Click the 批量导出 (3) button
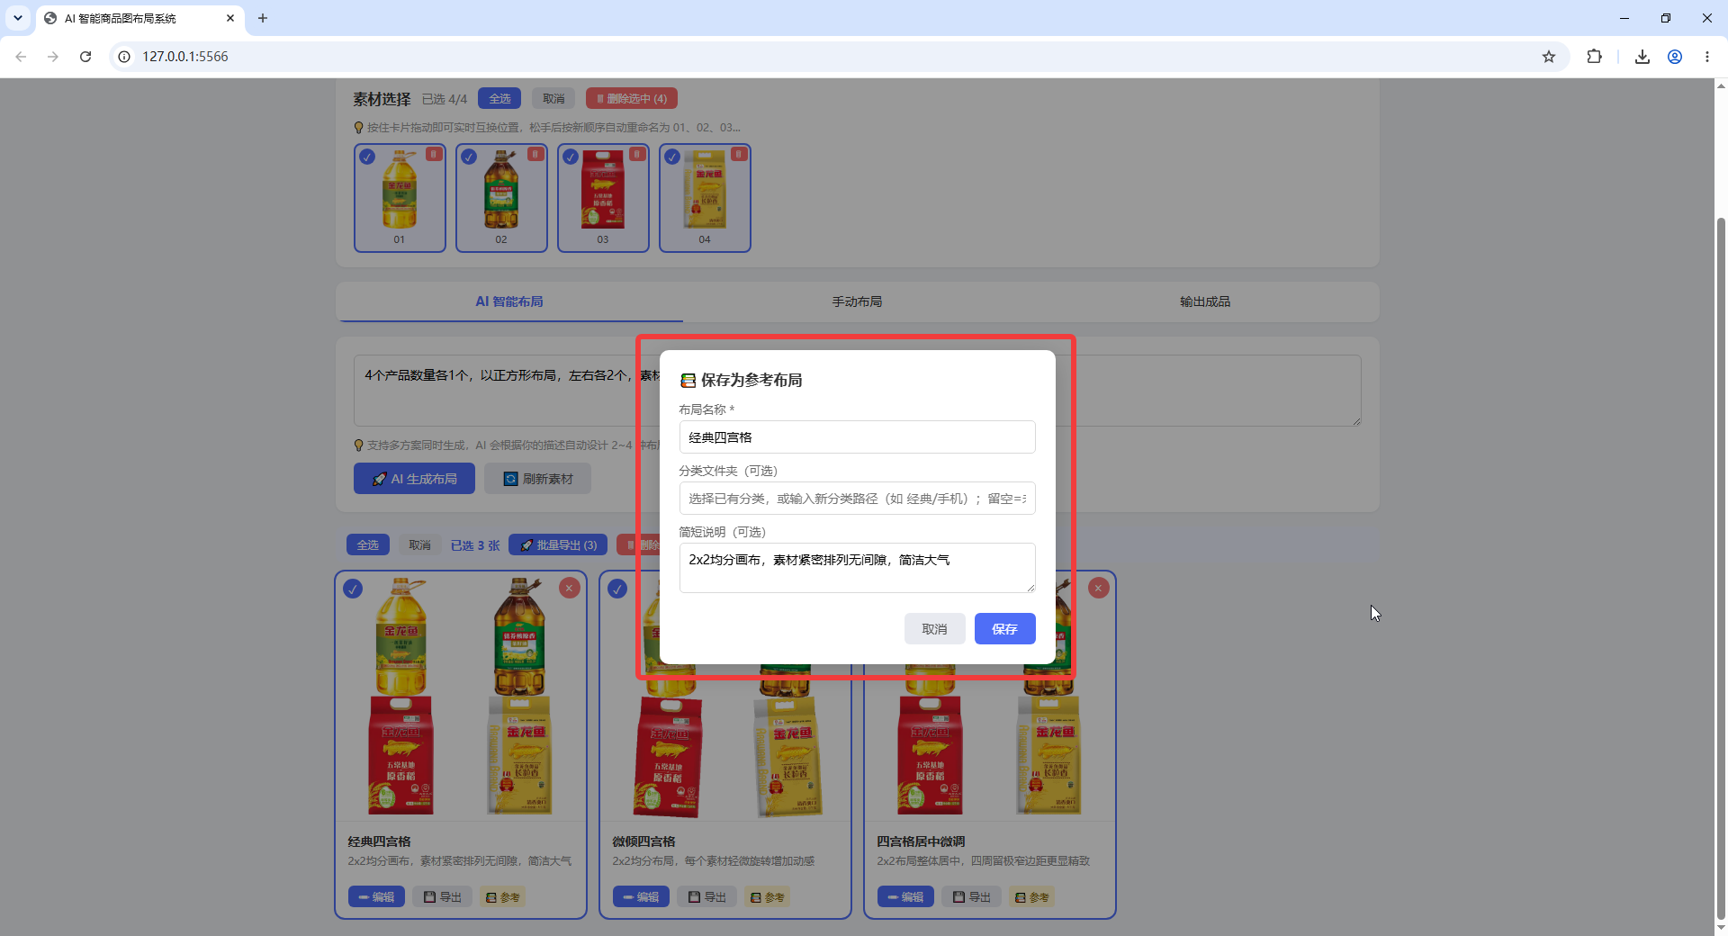Screen dimensions: 1728x936 pyautogui.click(x=558, y=545)
